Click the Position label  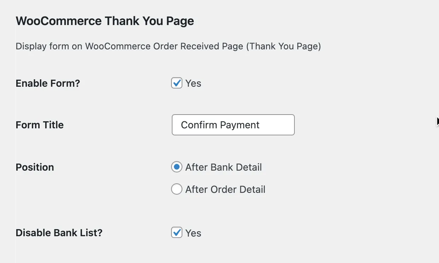click(35, 167)
